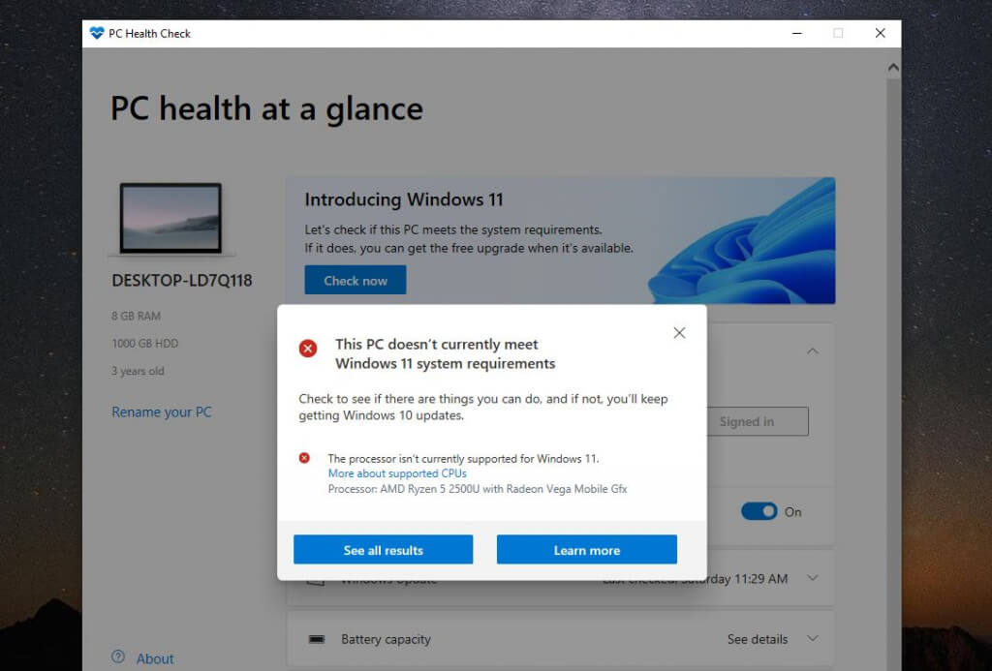Expand the Windows Update row chevron
The height and width of the screenshot is (671, 992).
[813, 577]
